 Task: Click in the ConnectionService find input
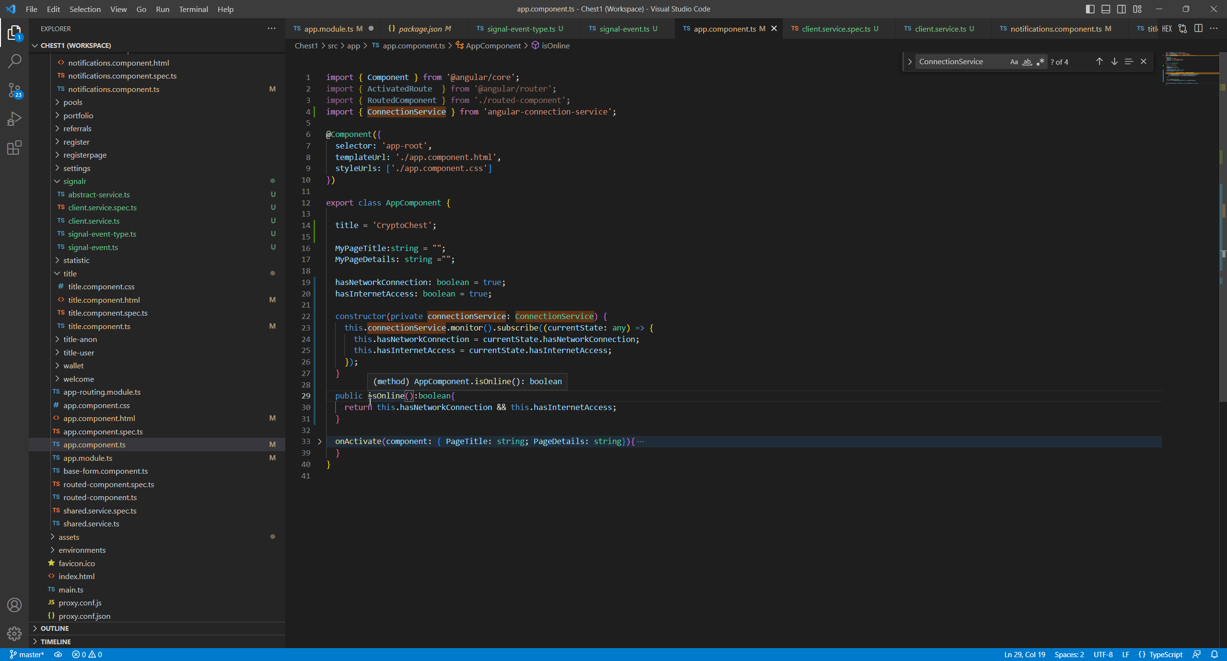click(959, 62)
